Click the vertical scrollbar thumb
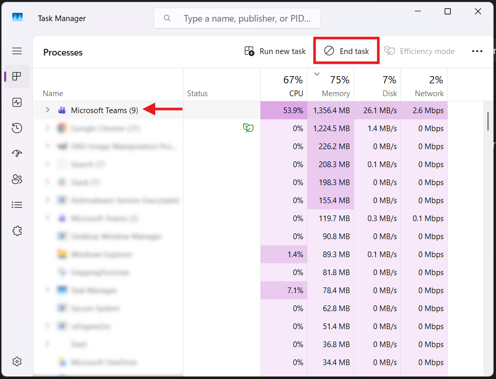This screenshot has width=496, height=379. tap(488, 121)
